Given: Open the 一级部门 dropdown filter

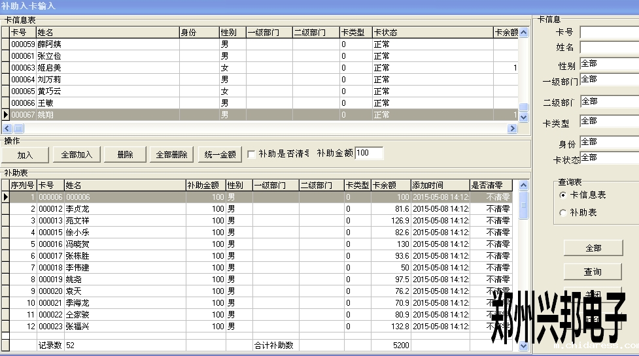Looking at the screenshot, I should tap(608, 80).
